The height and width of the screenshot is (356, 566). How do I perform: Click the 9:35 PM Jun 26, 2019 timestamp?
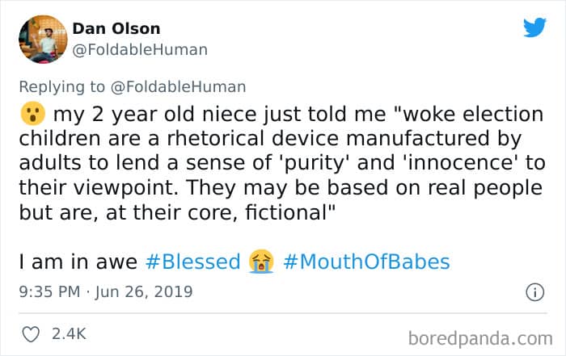click(x=106, y=291)
